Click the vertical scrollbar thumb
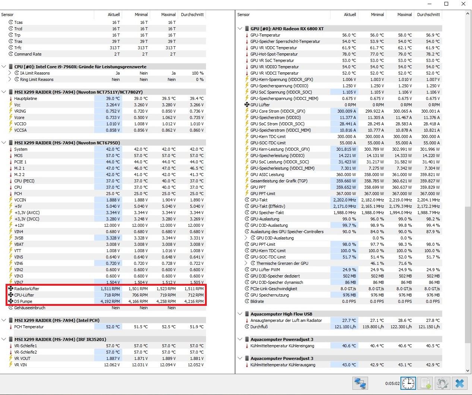The width and height of the screenshot is (472, 395). pyautogui.click(x=468, y=275)
